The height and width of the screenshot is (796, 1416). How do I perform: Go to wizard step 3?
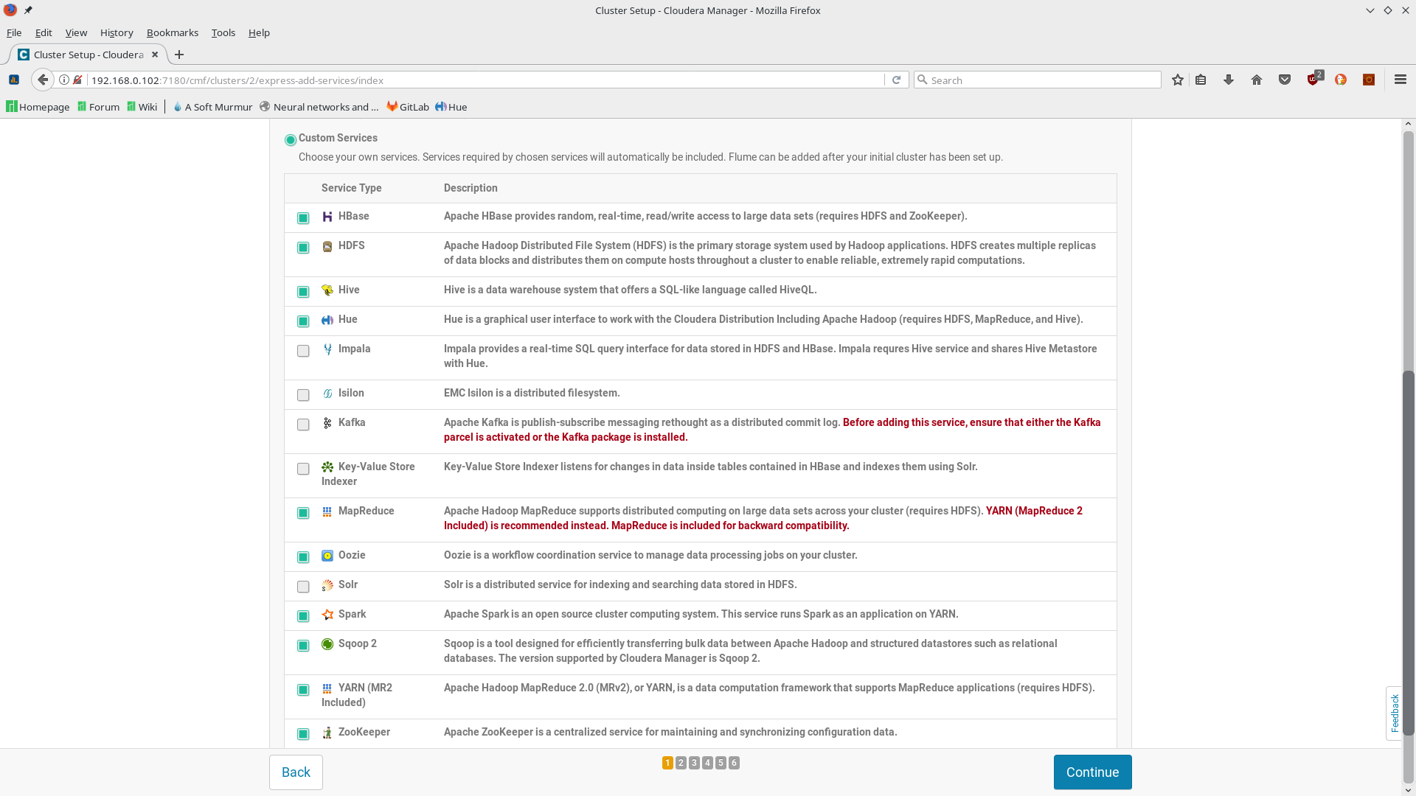click(x=694, y=763)
